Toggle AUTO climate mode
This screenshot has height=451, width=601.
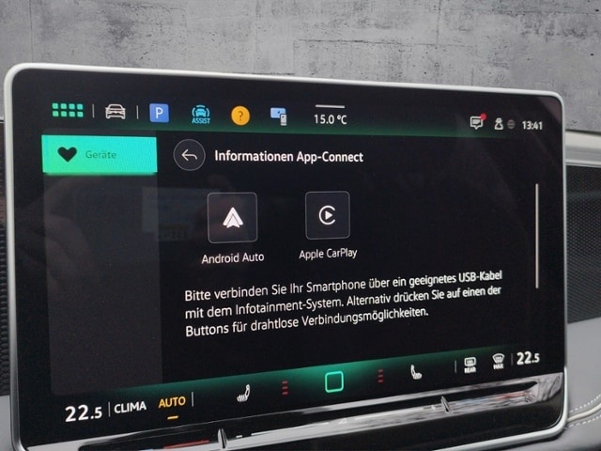[x=172, y=402]
